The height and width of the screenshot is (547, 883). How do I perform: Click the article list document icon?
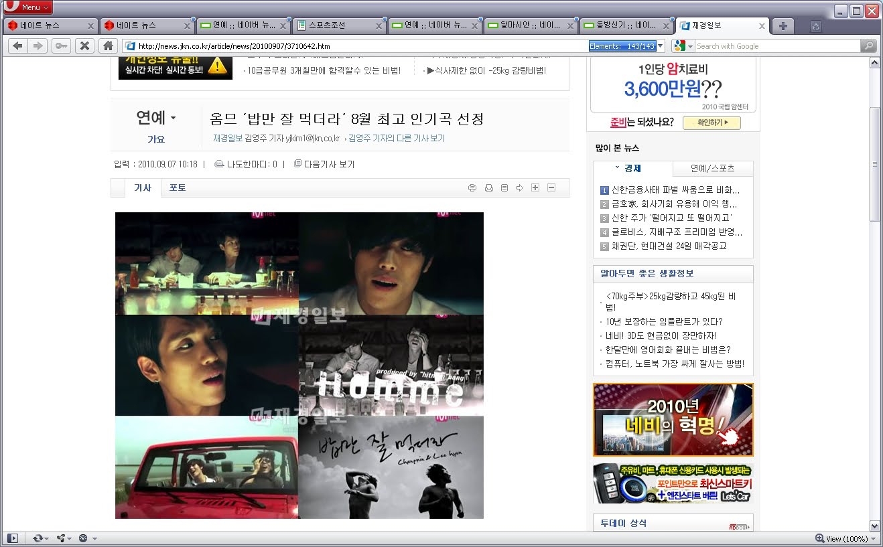504,188
